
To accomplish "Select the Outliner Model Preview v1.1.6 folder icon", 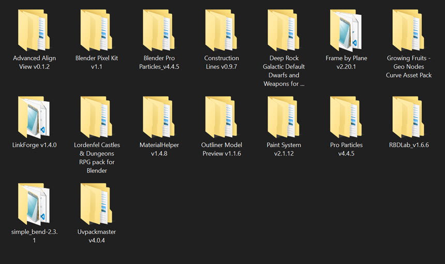I will (221, 117).
